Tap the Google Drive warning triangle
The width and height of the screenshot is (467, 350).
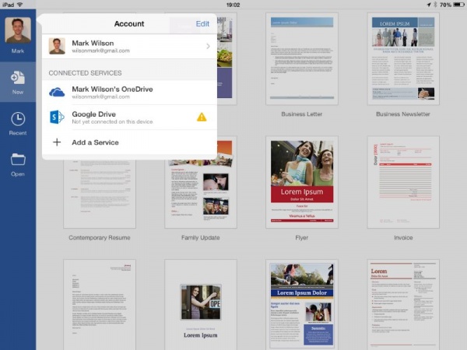tap(202, 117)
